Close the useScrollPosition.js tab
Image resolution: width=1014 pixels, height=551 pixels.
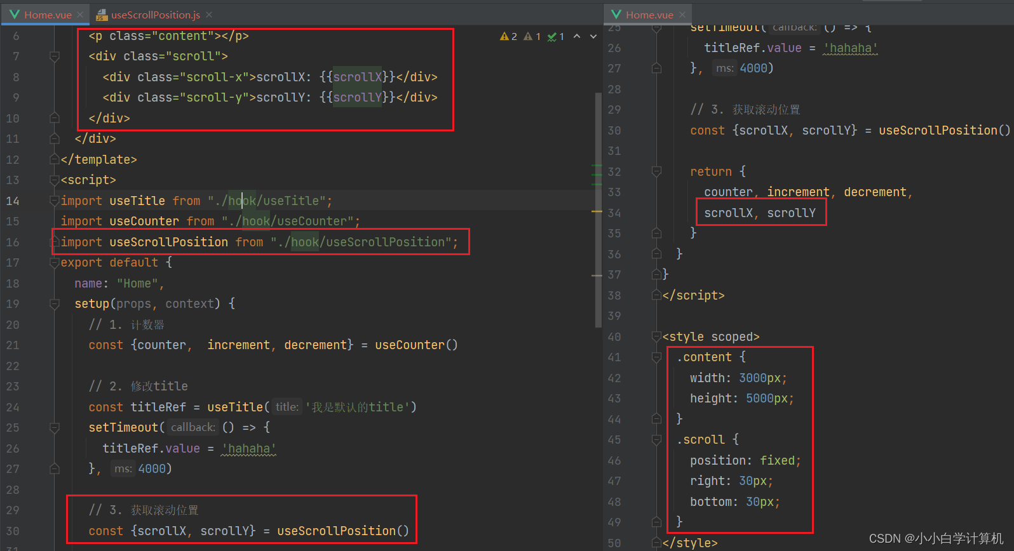(209, 15)
